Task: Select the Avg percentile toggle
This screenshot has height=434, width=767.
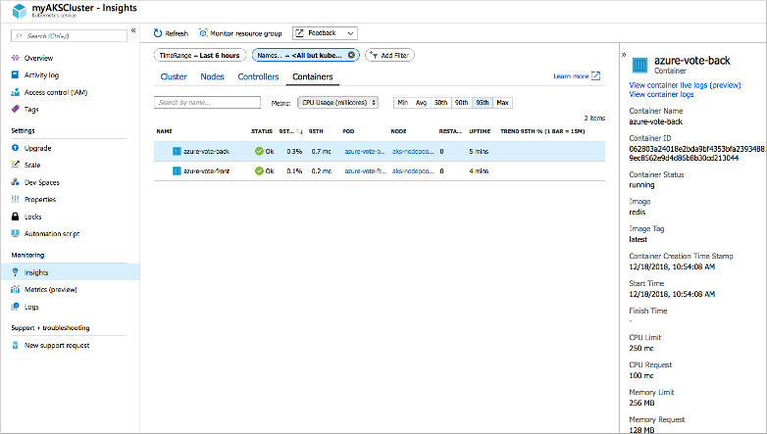Action: click(x=421, y=102)
